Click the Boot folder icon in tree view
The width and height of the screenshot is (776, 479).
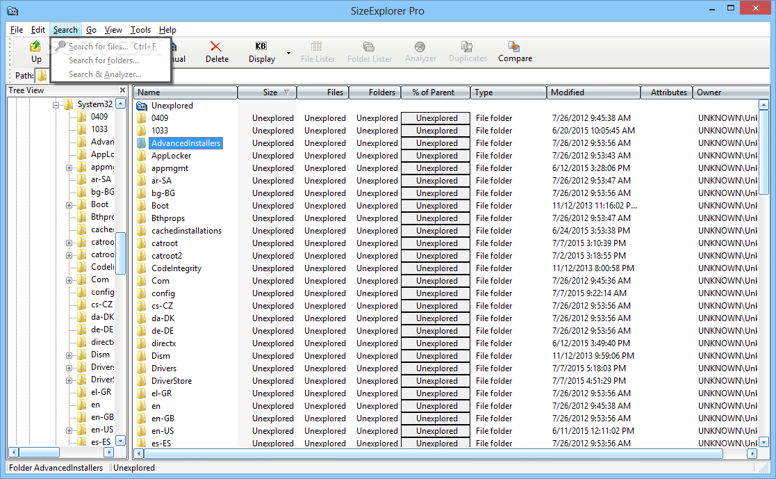pyautogui.click(x=82, y=204)
